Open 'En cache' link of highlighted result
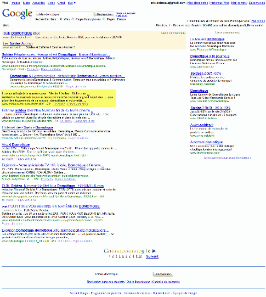Screen dimensions: 266x297 (x=59, y=104)
